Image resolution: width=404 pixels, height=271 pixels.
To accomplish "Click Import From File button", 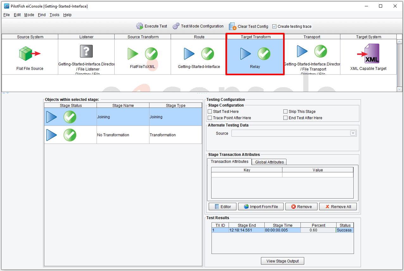I will [x=261, y=206].
